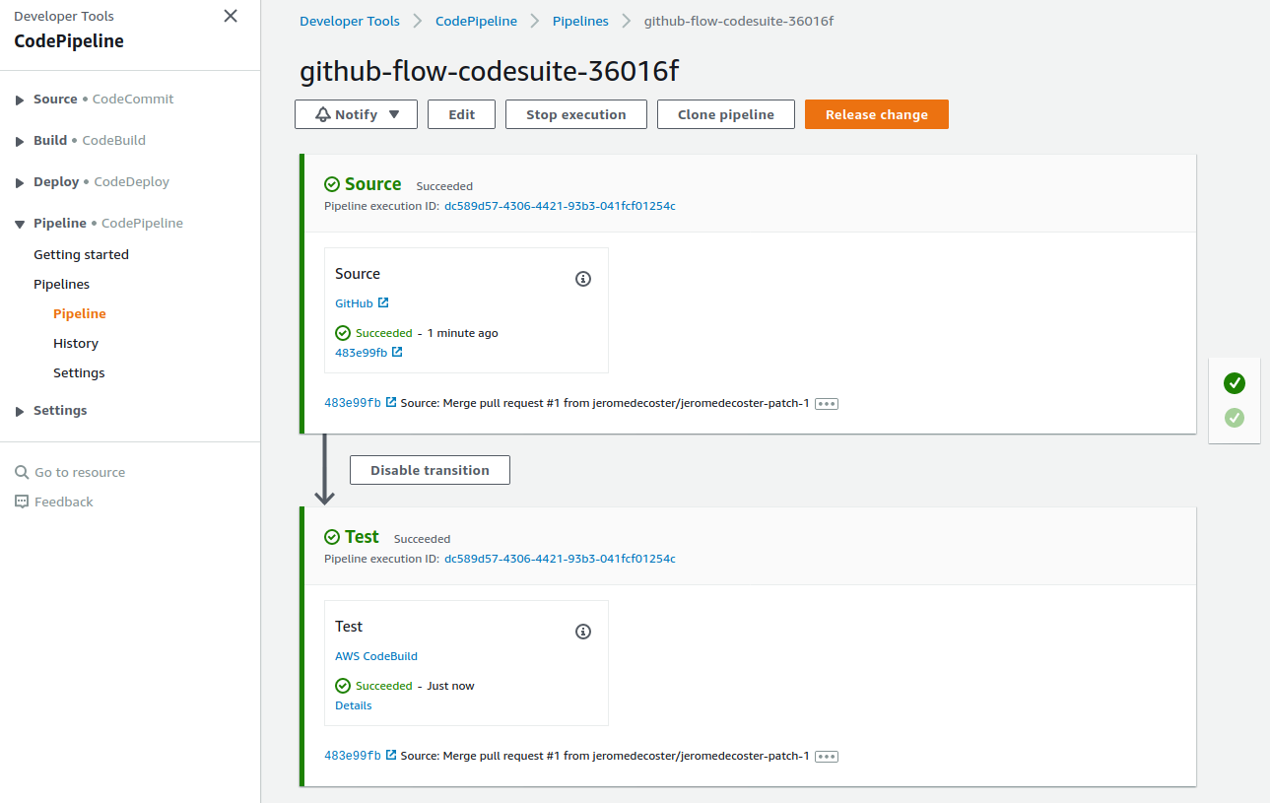Click the Edit button
The width and height of the screenshot is (1270, 803).
462,114
